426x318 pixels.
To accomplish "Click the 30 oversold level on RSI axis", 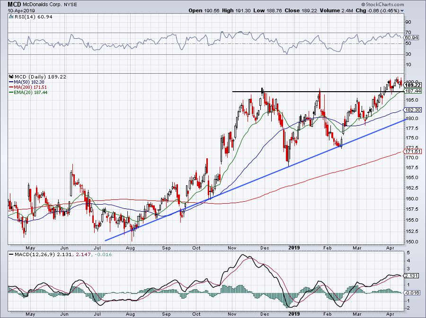I will (408, 54).
